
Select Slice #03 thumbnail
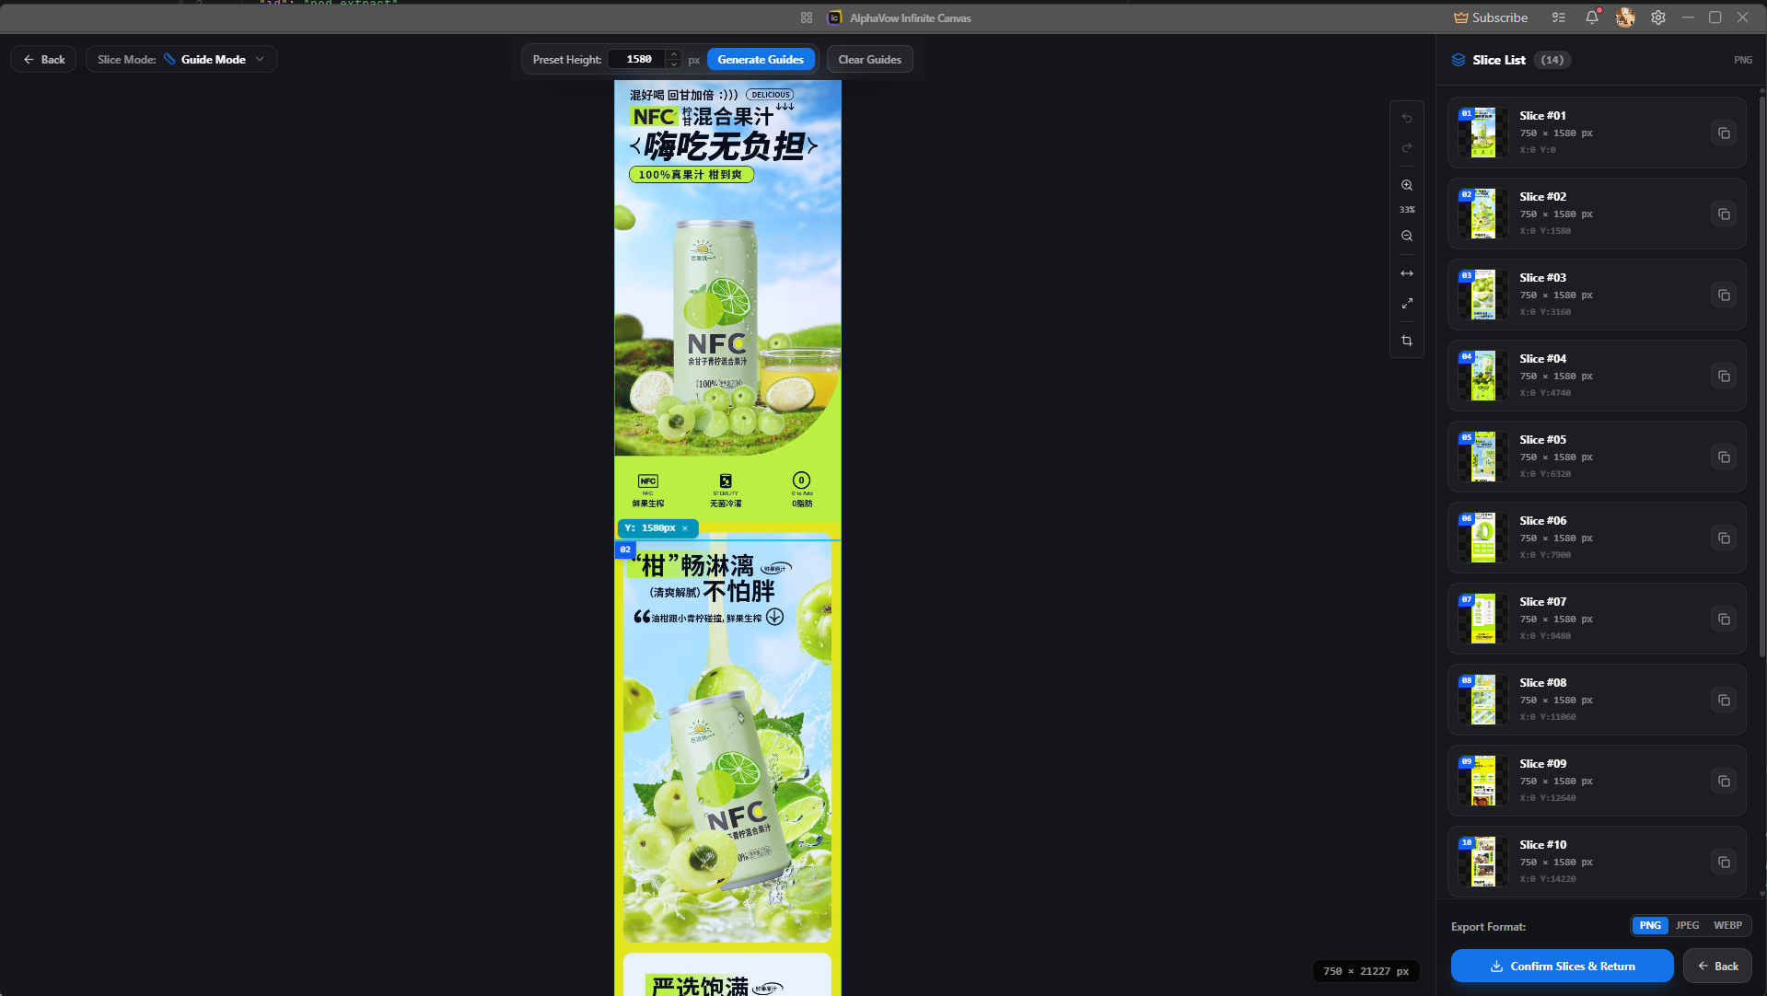1482,295
